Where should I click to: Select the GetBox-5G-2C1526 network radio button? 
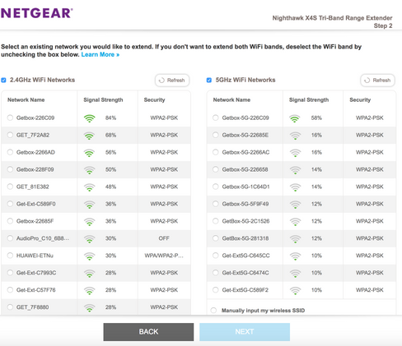216,221
